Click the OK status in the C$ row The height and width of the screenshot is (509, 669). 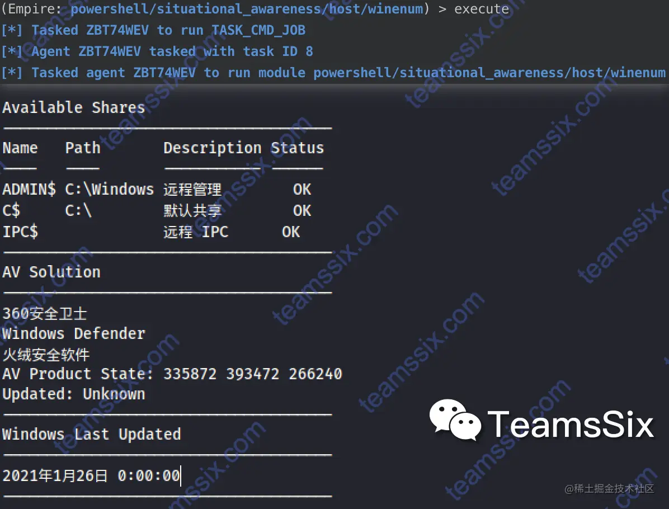(302, 210)
